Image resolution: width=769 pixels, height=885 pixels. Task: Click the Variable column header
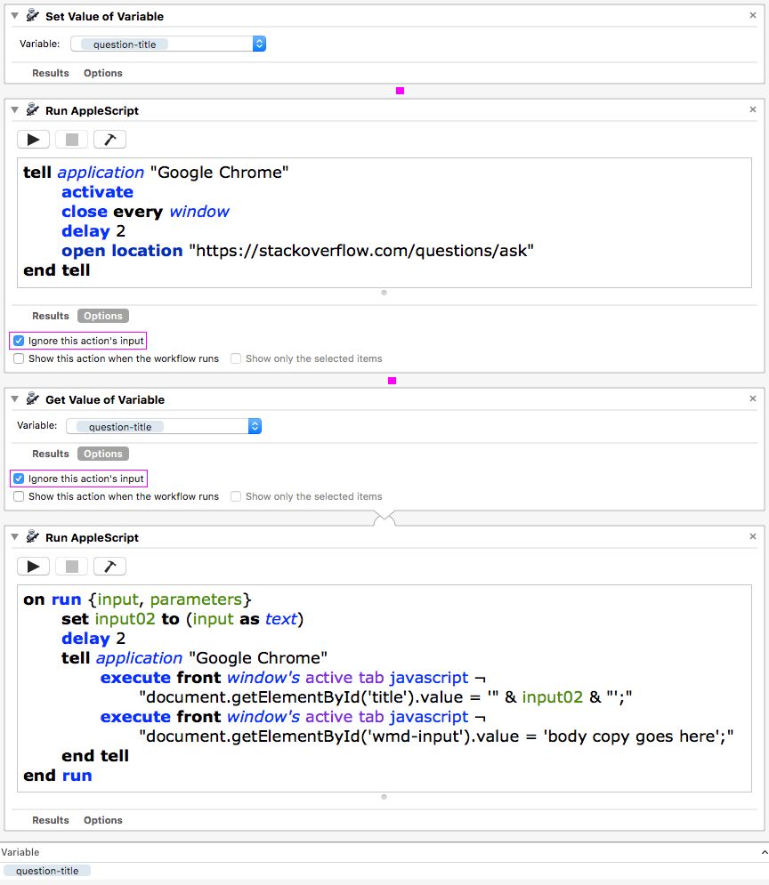[x=20, y=852]
